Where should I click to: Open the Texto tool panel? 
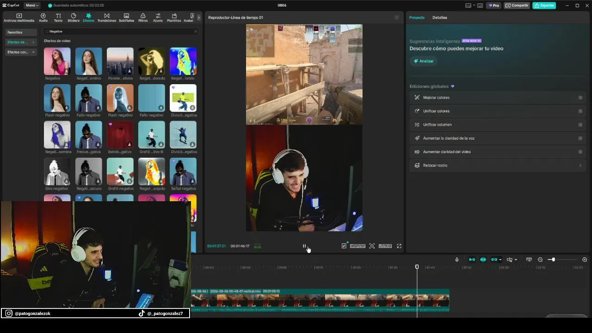click(x=58, y=18)
